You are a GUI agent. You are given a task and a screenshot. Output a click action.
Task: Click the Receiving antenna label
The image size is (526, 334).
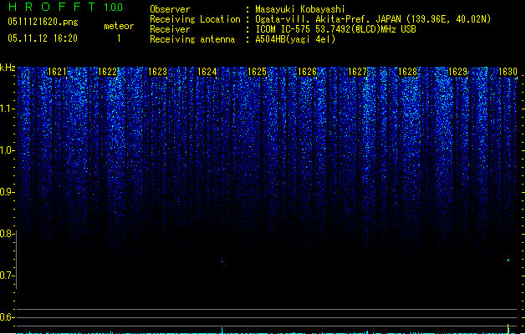coord(192,39)
